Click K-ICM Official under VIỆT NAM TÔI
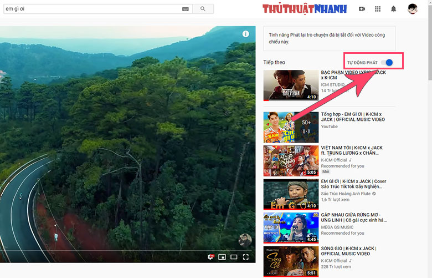Viewport: 432px width, 278px height. pos(334,160)
